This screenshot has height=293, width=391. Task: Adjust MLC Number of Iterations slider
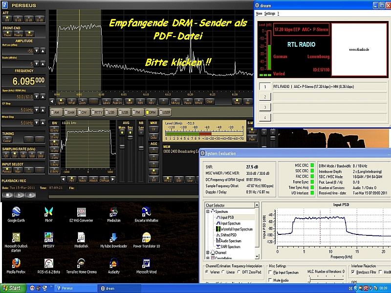coord(309,279)
